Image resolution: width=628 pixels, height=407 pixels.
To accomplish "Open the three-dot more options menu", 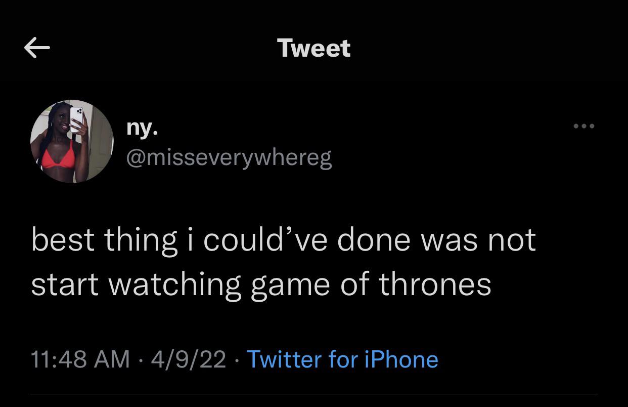I will click(x=584, y=126).
